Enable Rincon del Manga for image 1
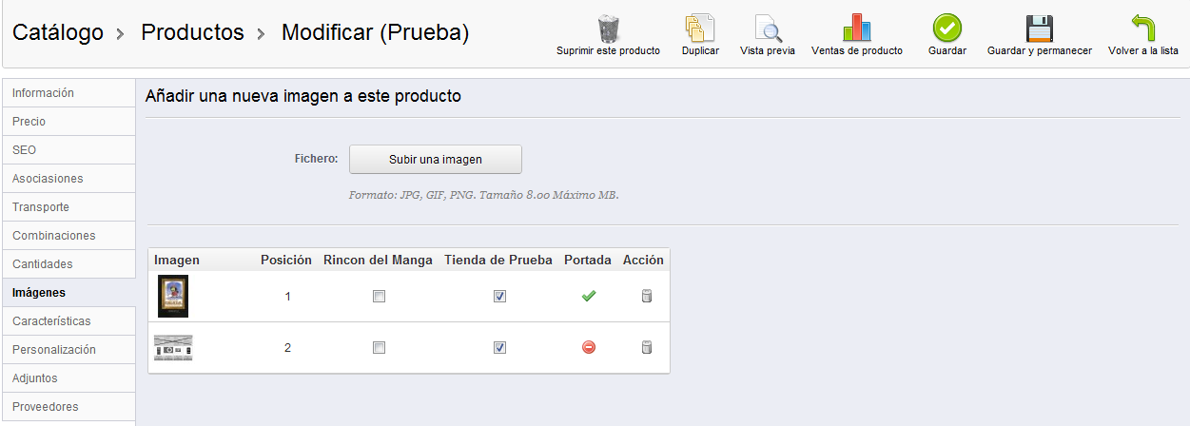Screen dimensions: 1190x426 tap(379, 297)
